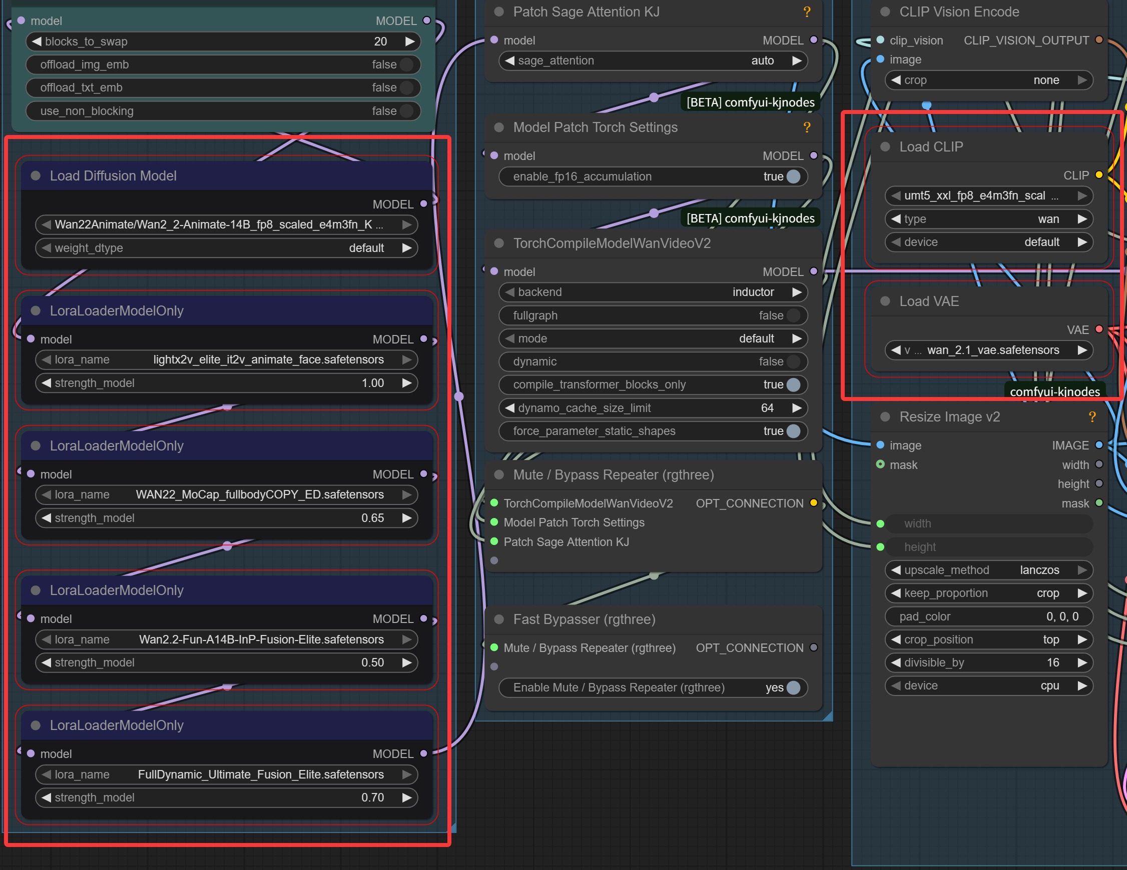Open the backend inductor dropdown
This screenshot has width=1127, height=870.
coord(653,292)
